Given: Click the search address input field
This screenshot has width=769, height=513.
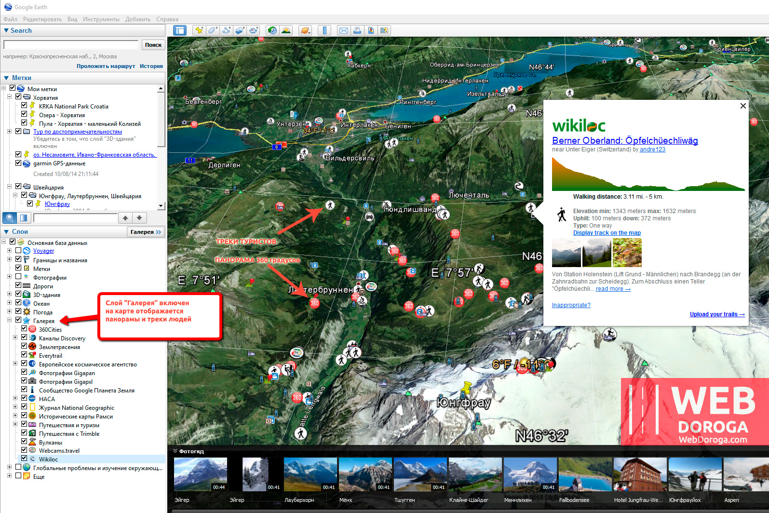Looking at the screenshot, I should [x=71, y=45].
